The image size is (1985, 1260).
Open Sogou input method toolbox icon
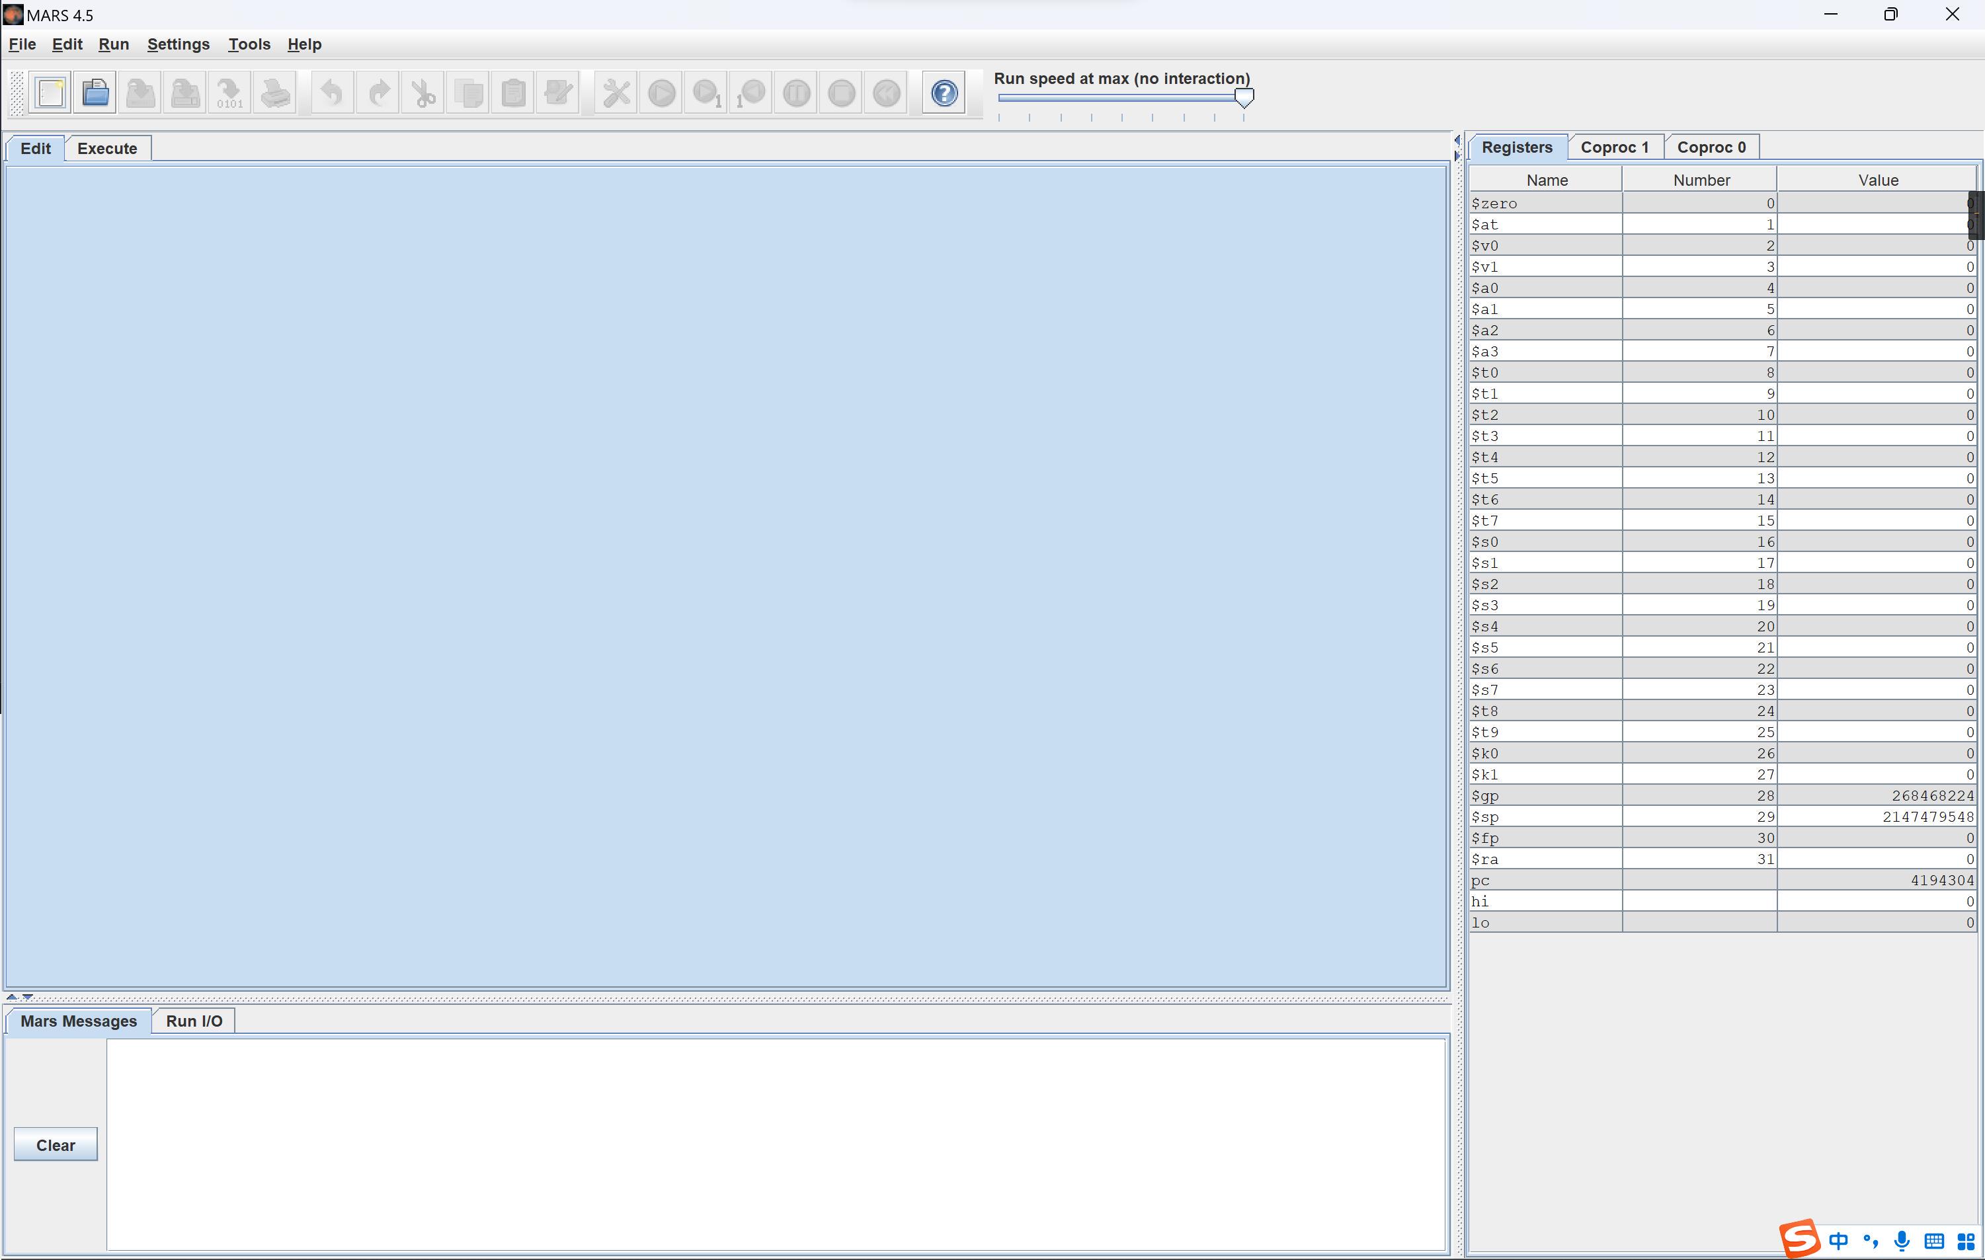tap(1966, 1240)
